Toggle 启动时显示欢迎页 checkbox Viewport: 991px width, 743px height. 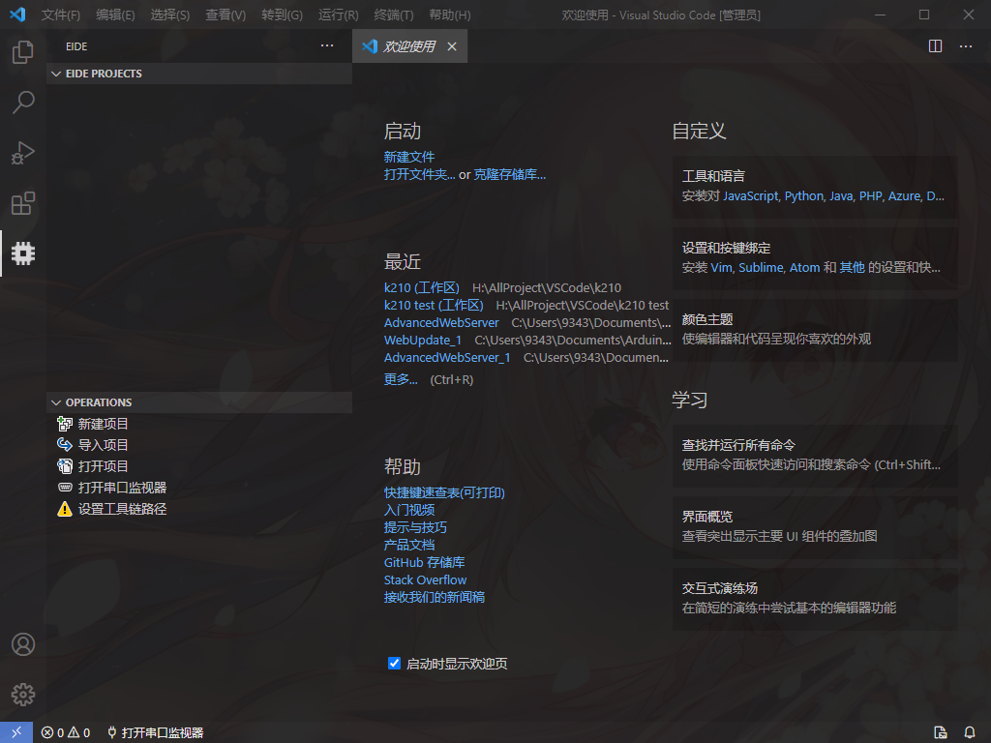(395, 664)
